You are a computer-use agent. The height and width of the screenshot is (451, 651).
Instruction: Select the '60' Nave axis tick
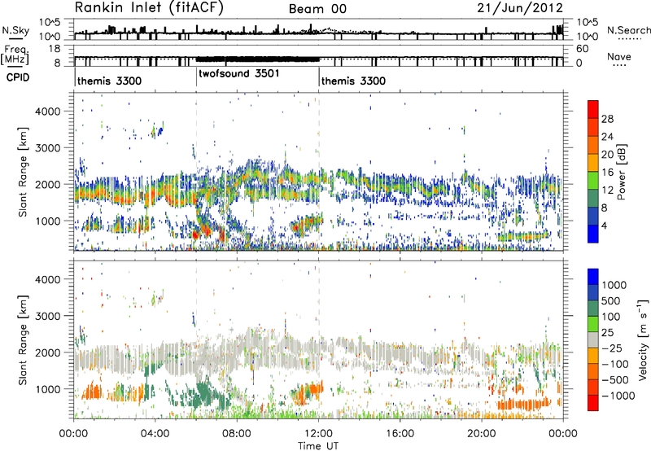tap(582, 49)
